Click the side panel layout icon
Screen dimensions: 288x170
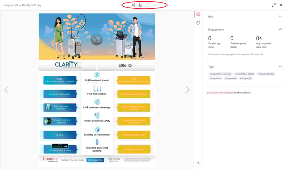[148, 5]
